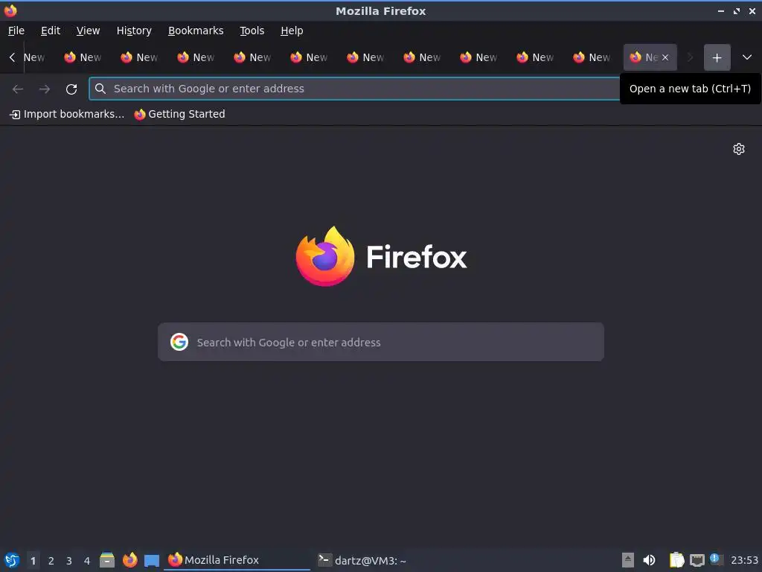Go forward one page
This screenshot has width=762, height=572.
click(x=45, y=89)
